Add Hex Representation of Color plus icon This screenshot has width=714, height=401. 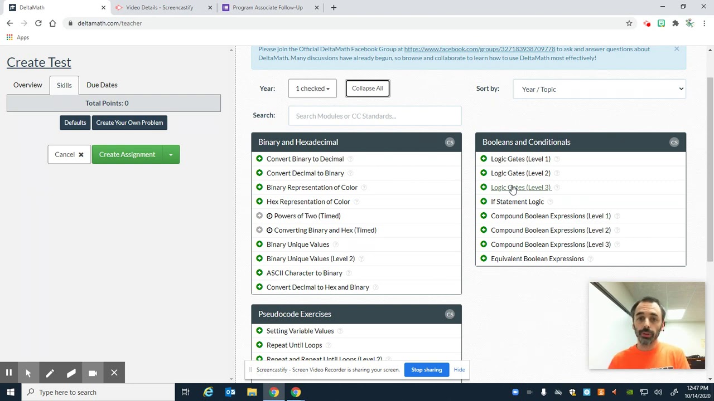[259, 202]
